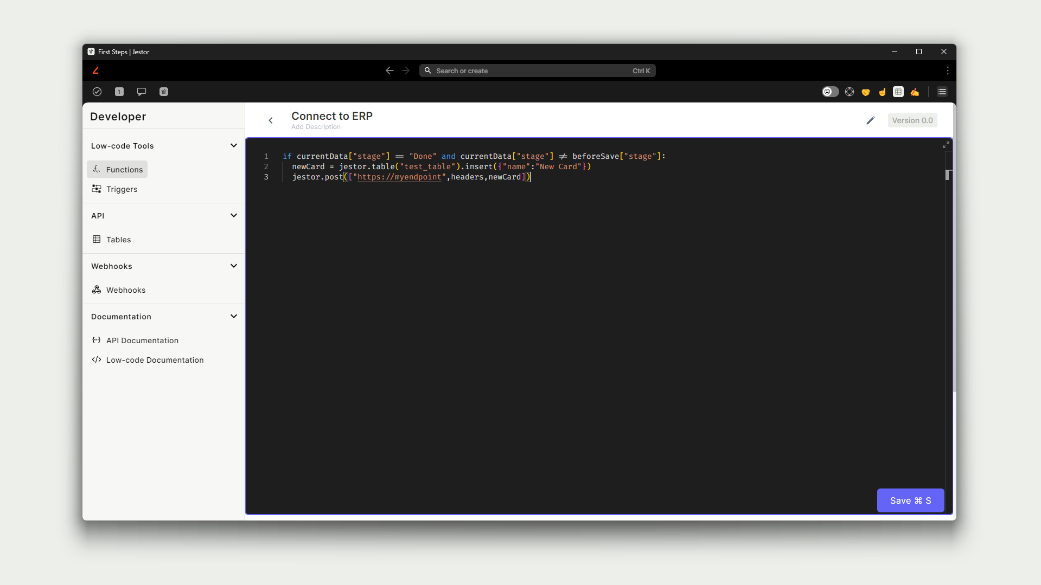This screenshot has width=1041, height=585.
Task: Click the pencil edit icon
Action: pyautogui.click(x=871, y=120)
